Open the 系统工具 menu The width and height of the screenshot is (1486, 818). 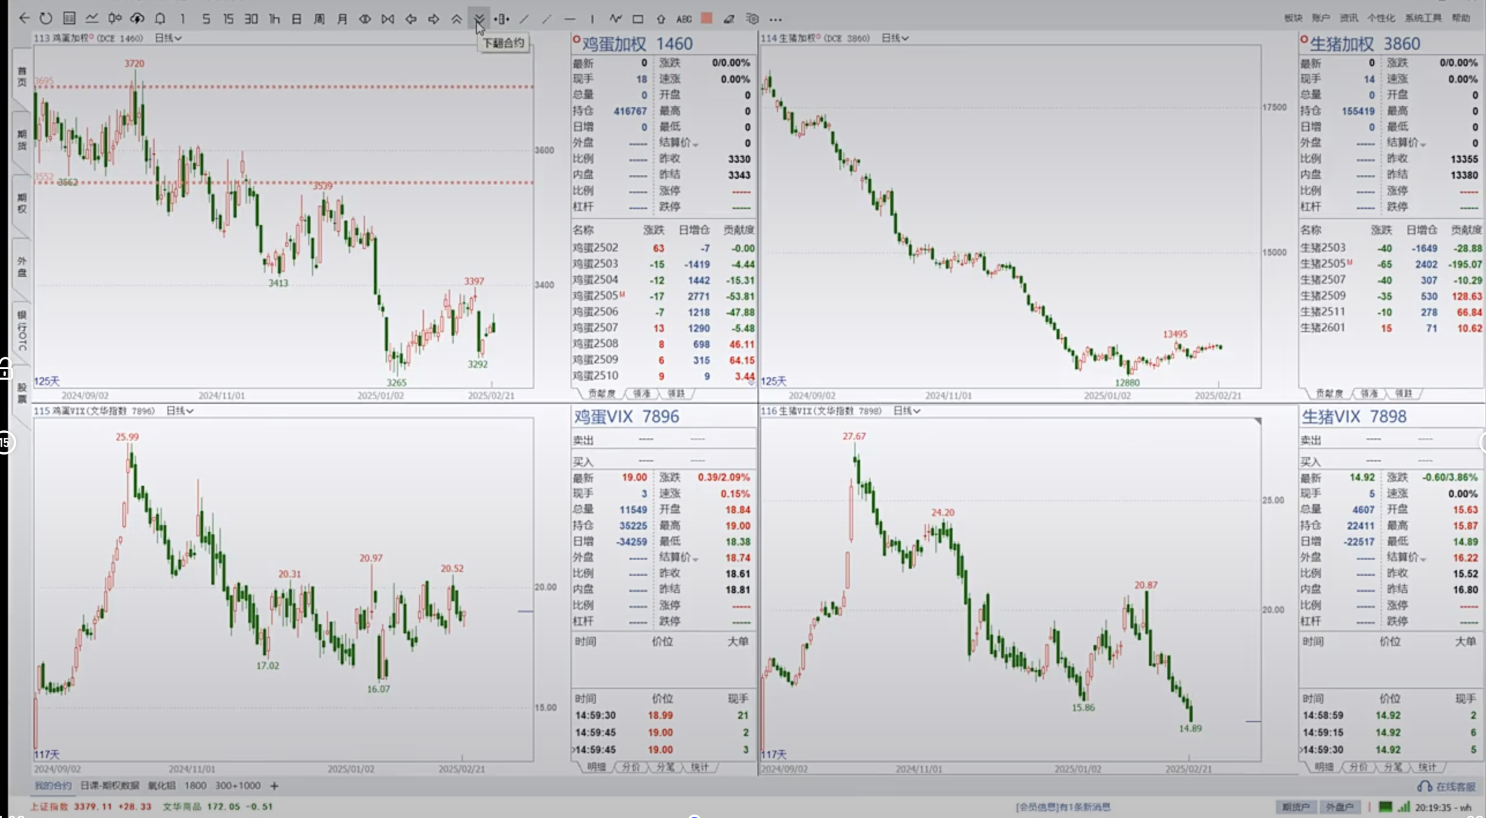point(1423,18)
